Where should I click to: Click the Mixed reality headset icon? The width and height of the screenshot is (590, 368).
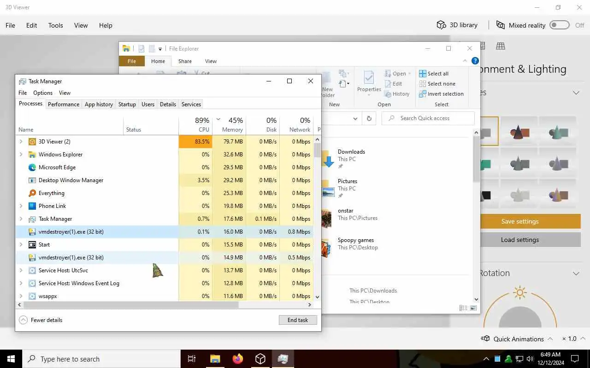click(x=500, y=25)
